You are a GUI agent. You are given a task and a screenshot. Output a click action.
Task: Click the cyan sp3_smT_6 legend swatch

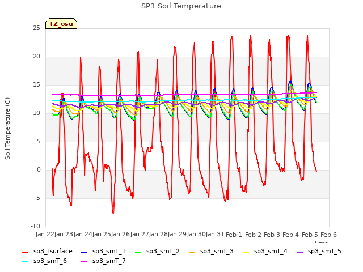25,262
